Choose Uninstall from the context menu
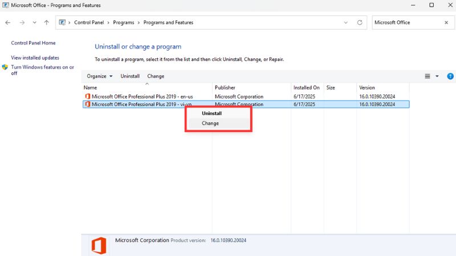This screenshot has width=456, height=256. coord(211,113)
